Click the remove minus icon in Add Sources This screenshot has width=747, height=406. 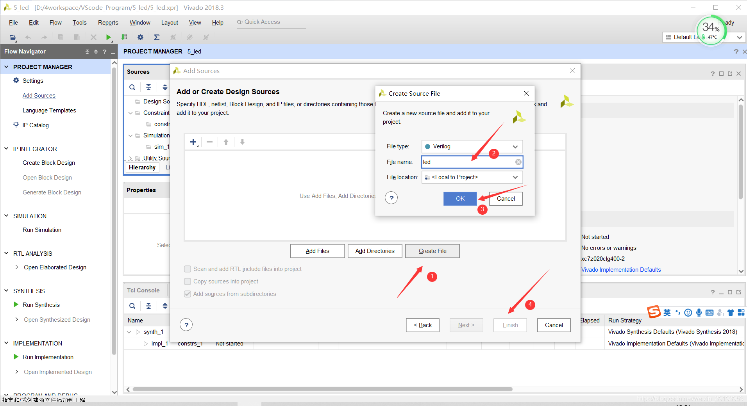209,142
